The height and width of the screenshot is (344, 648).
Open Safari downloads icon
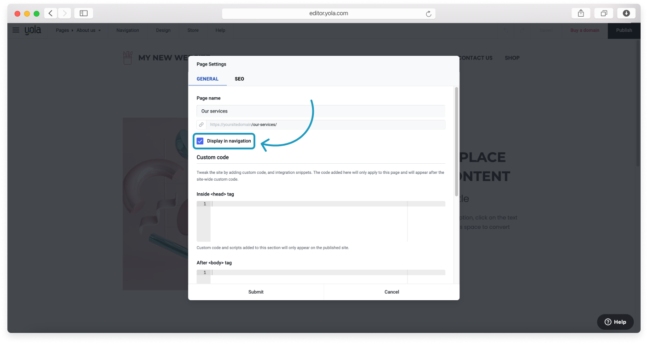click(x=626, y=13)
